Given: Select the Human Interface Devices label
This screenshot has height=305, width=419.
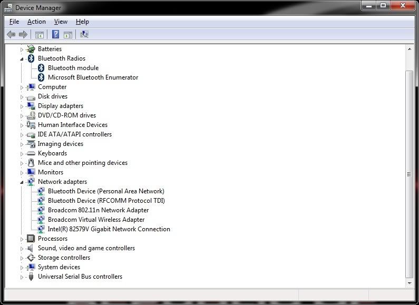Looking at the screenshot, I should [x=73, y=125].
